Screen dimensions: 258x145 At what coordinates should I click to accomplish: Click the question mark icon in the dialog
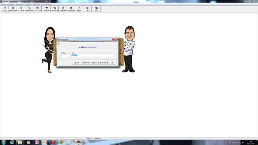click(59, 44)
